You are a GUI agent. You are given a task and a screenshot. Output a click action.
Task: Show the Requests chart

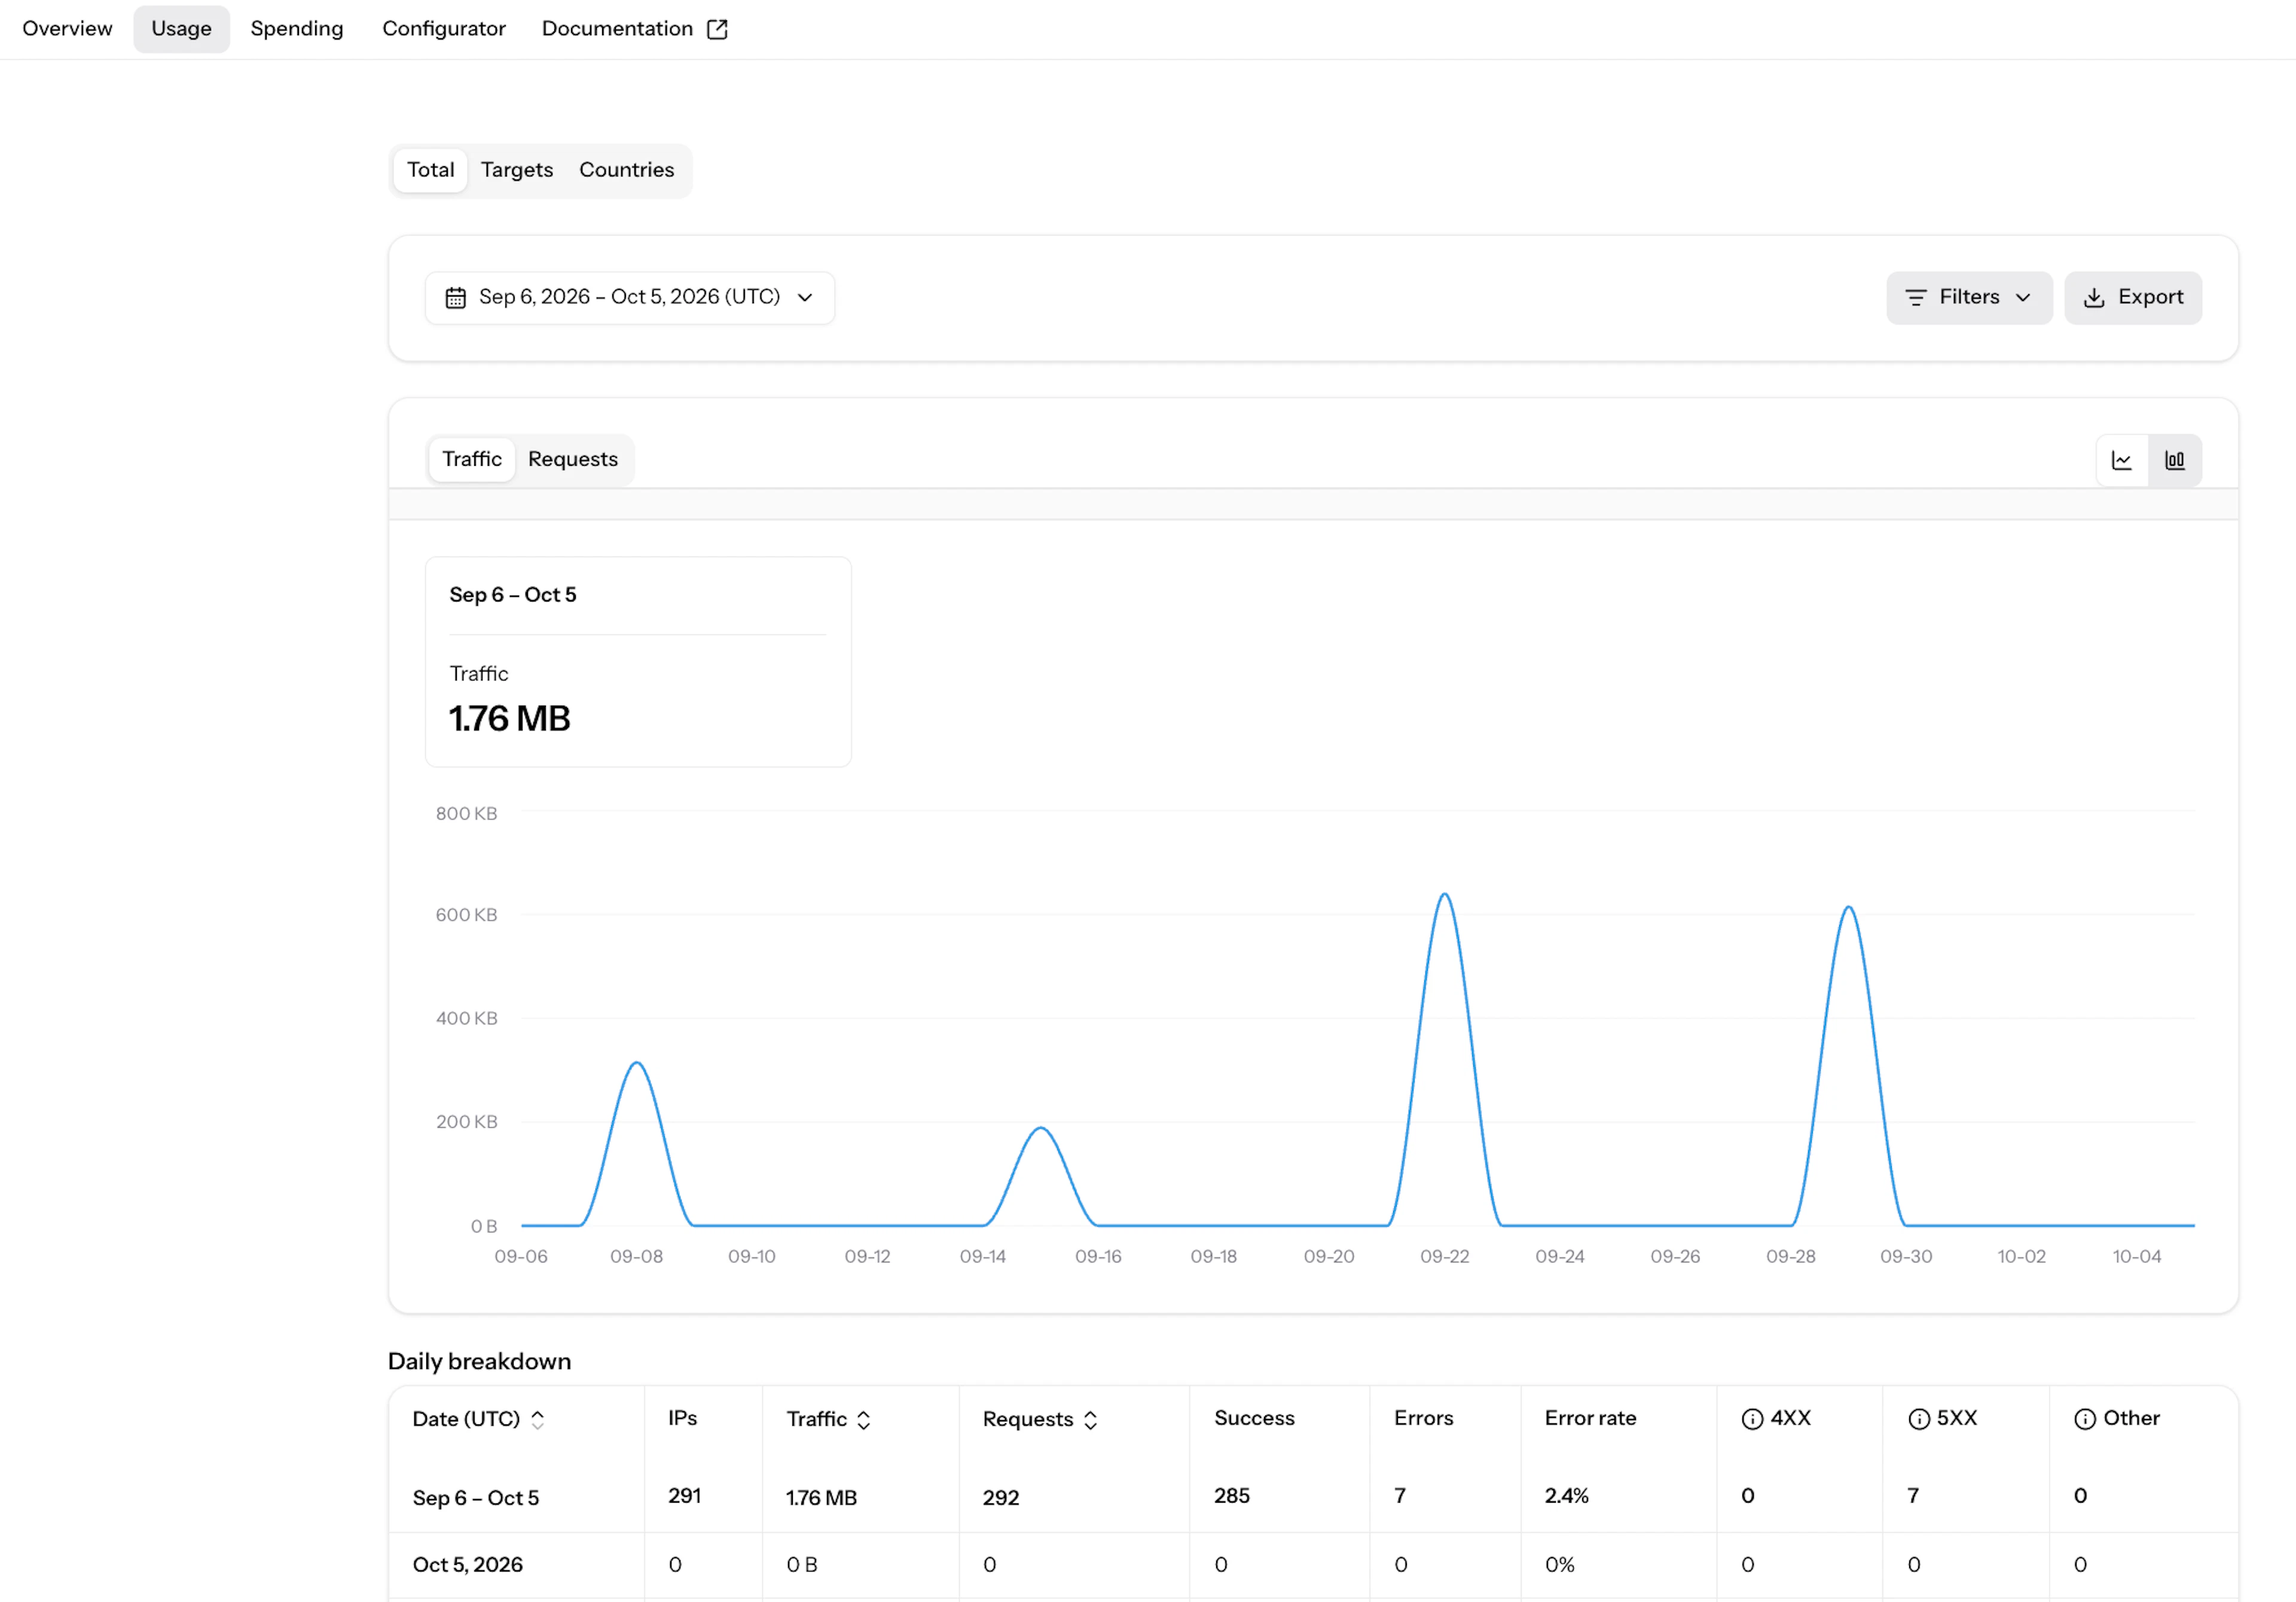[x=572, y=459]
